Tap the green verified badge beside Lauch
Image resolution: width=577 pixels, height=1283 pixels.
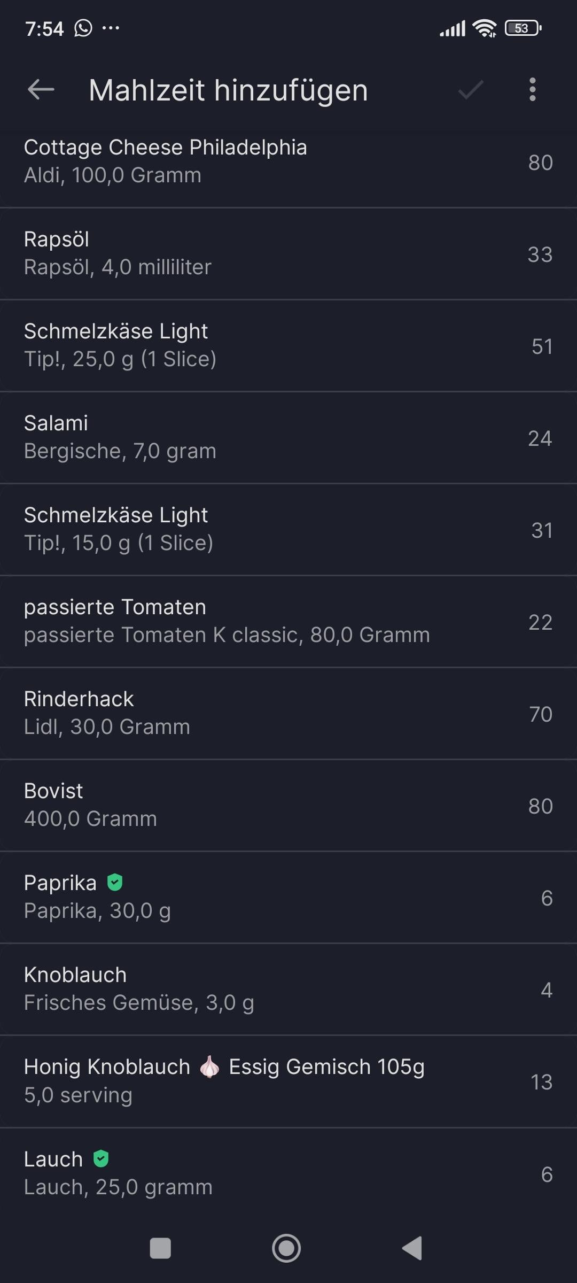(x=101, y=1158)
